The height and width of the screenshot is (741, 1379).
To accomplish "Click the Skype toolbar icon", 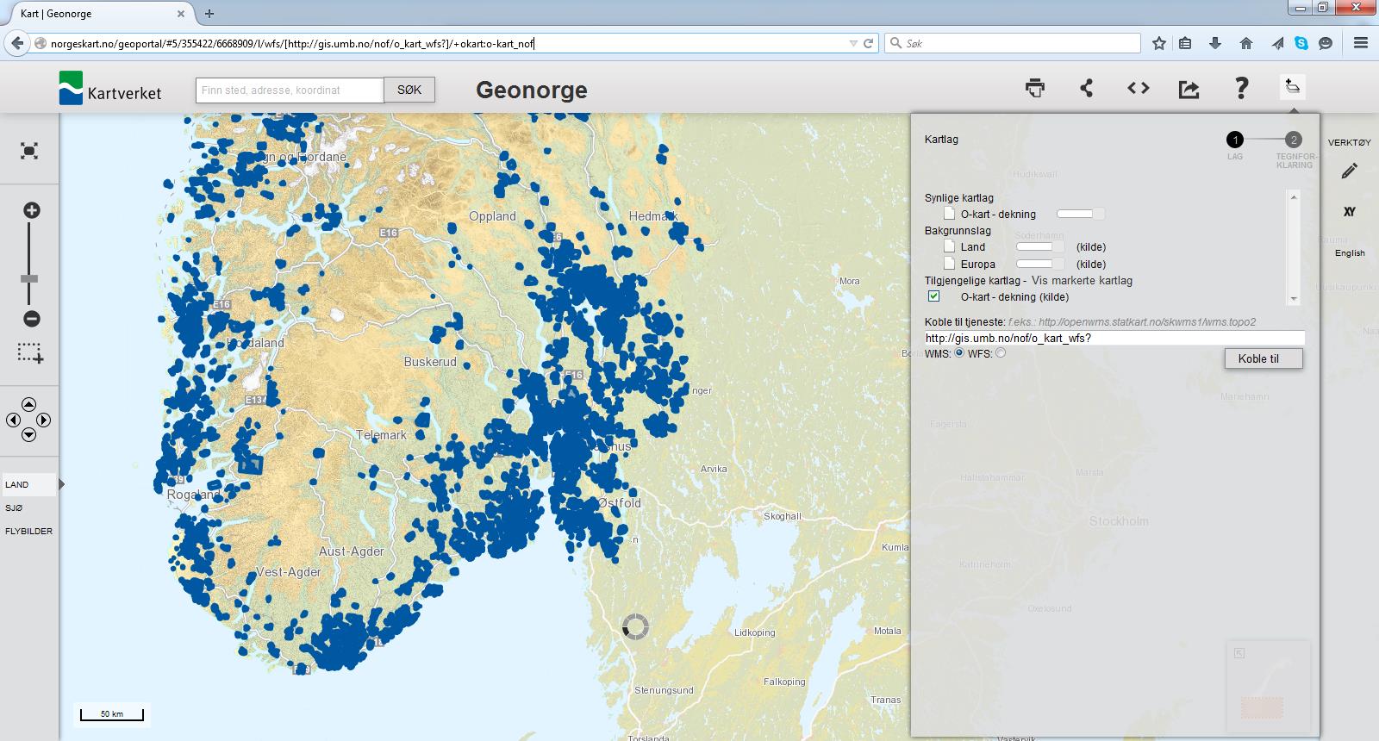I will [x=1301, y=43].
